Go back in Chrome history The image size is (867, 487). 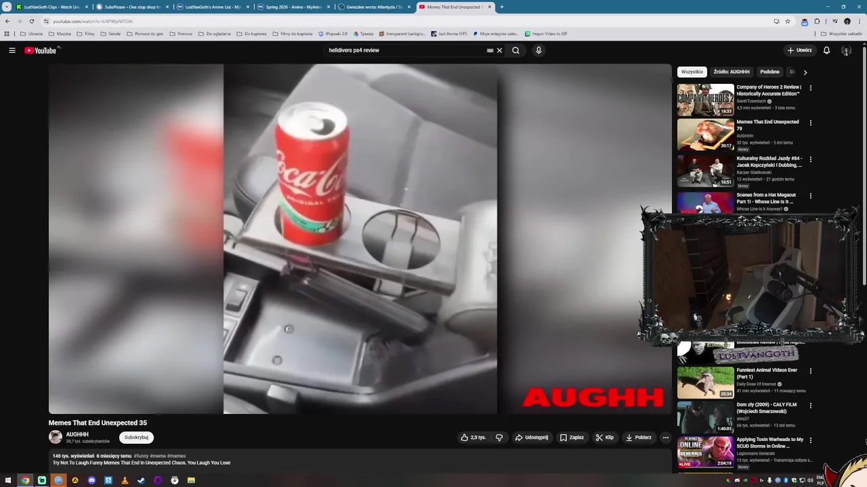point(7,21)
